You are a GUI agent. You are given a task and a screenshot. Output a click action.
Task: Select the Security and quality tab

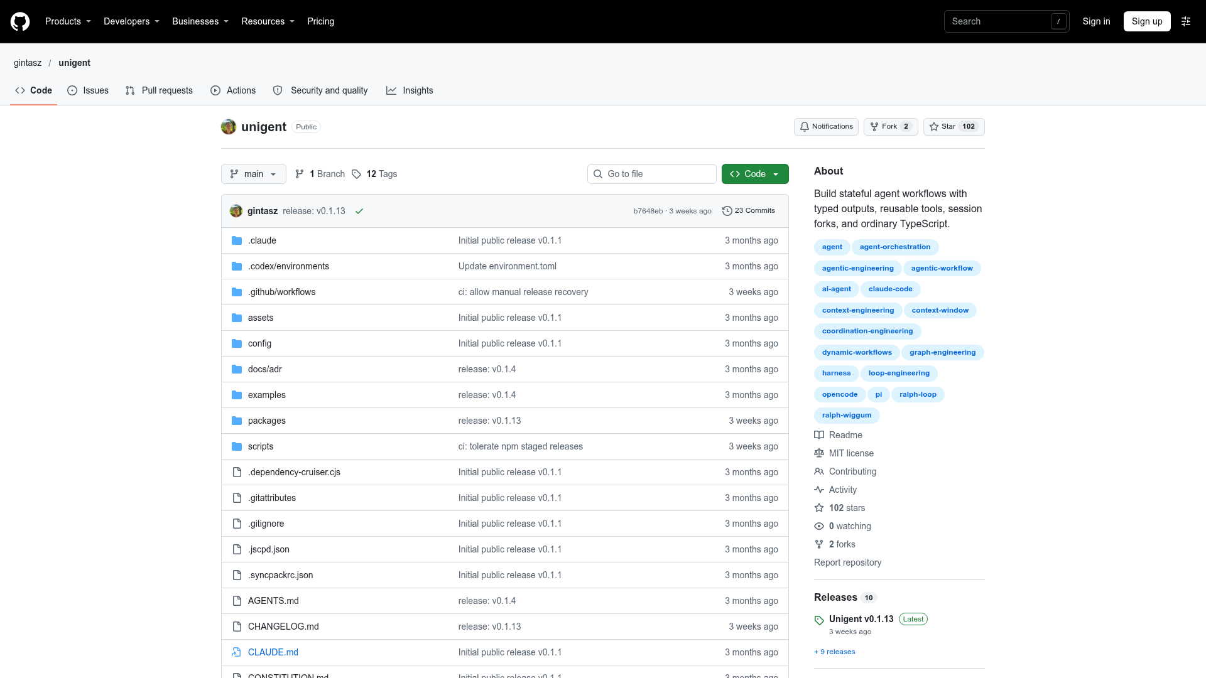[320, 90]
